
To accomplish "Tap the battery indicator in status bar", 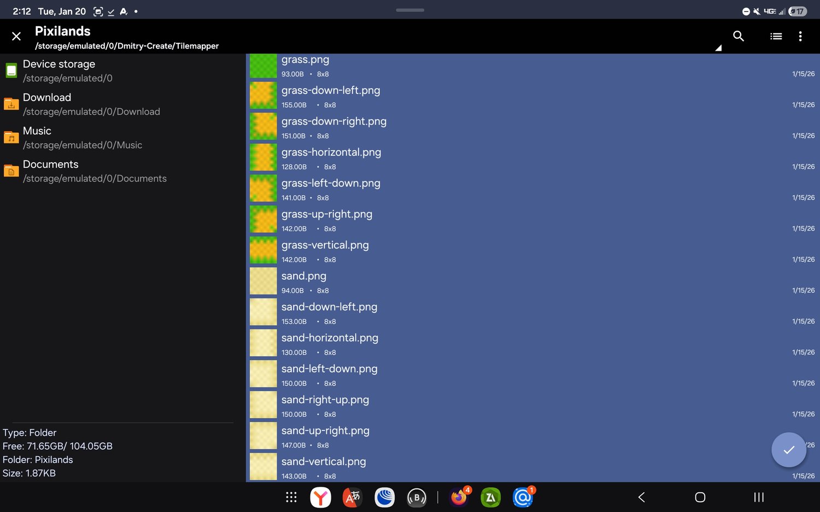I will pyautogui.click(x=798, y=11).
